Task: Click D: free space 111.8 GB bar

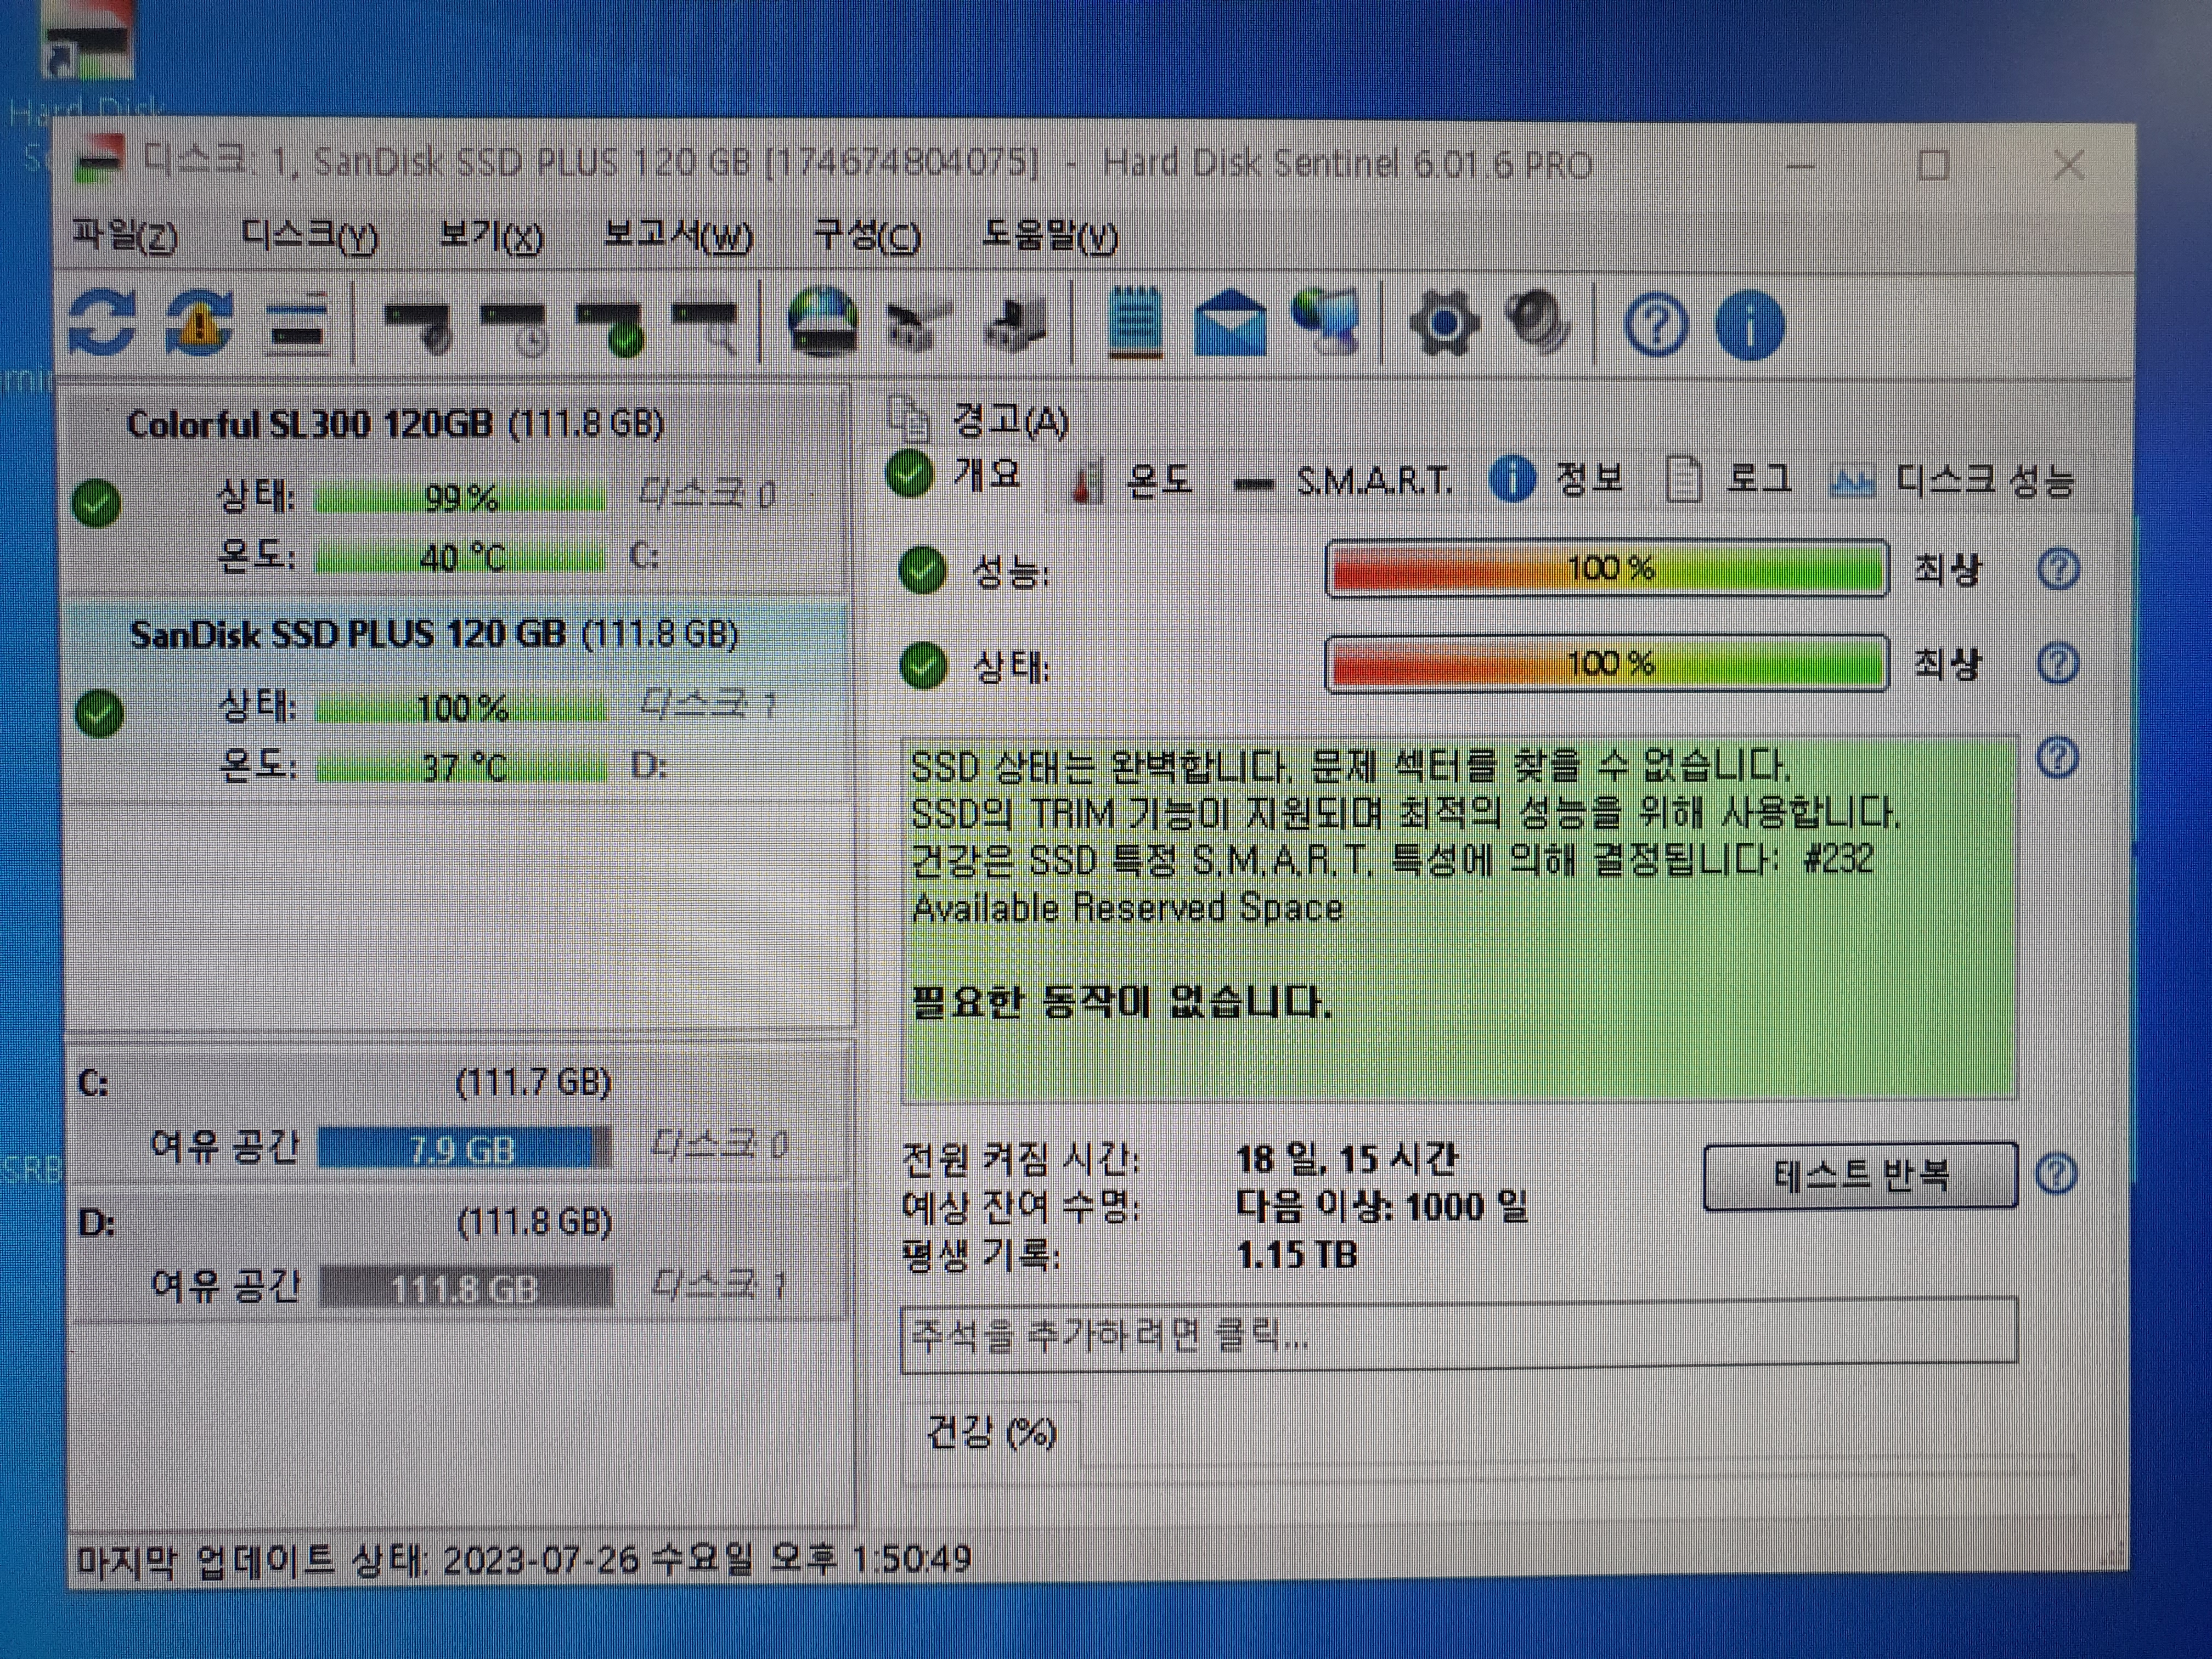Action: point(465,1288)
